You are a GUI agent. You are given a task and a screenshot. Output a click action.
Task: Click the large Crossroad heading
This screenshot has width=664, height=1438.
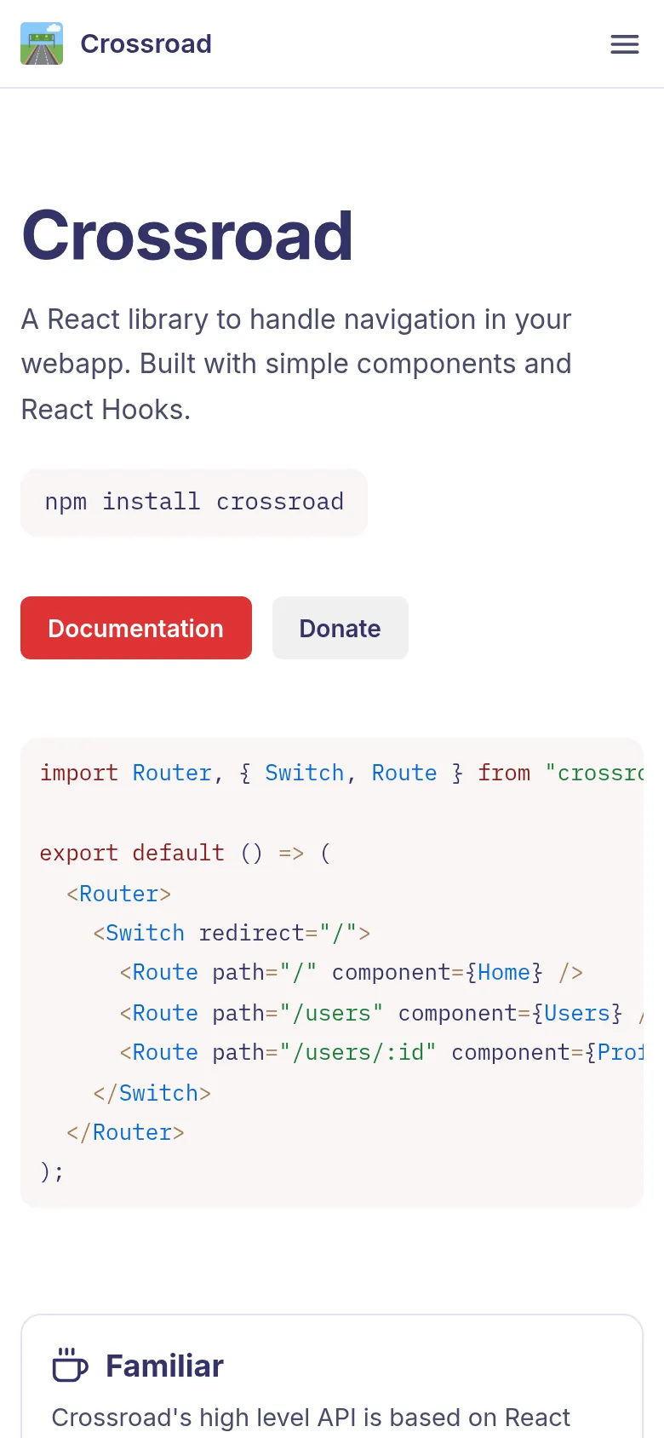[x=187, y=235]
